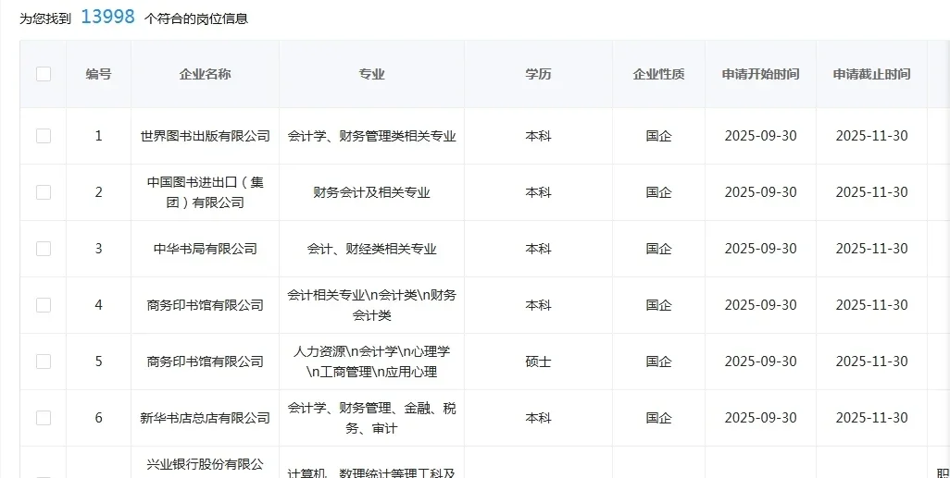Image resolution: width=950 pixels, height=478 pixels.
Task: Select the checkbox for 中华书局有限公司 row
Action: (44, 249)
